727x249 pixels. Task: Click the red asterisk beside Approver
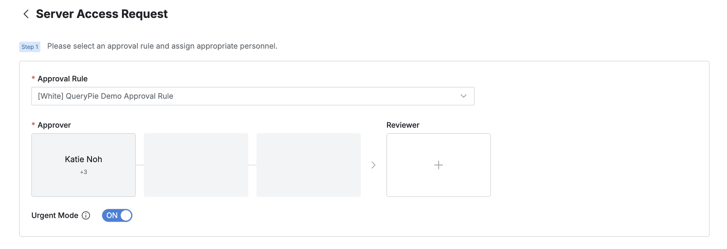coord(33,124)
